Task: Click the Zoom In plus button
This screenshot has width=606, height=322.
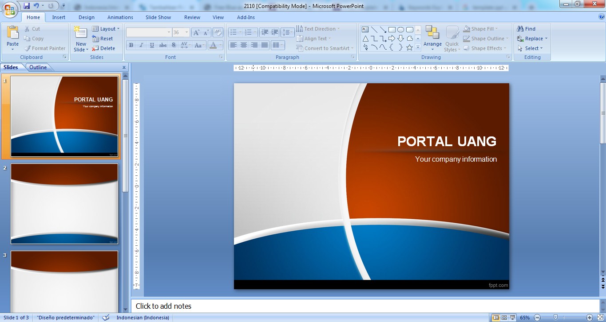Action: [x=589, y=318]
